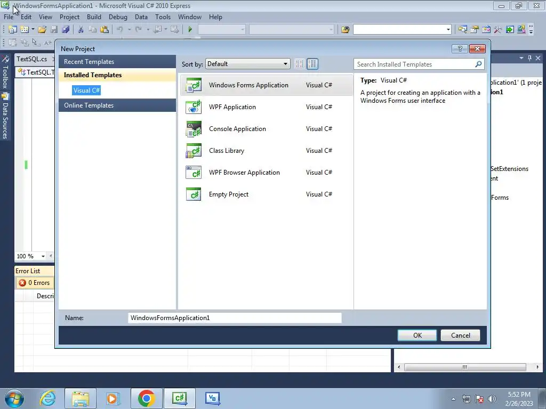Click Cancel in New Project dialog

tap(460, 336)
